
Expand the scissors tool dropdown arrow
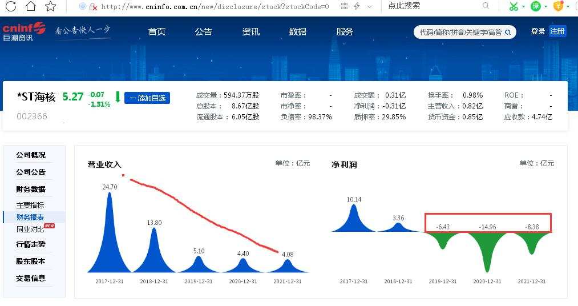tap(523, 6)
